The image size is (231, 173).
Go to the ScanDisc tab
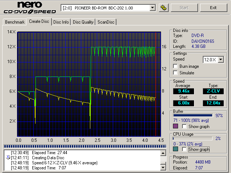pyautogui.click(x=106, y=22)
